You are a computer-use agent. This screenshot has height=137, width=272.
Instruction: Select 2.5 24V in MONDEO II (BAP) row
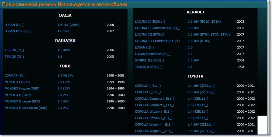(63, 95)
